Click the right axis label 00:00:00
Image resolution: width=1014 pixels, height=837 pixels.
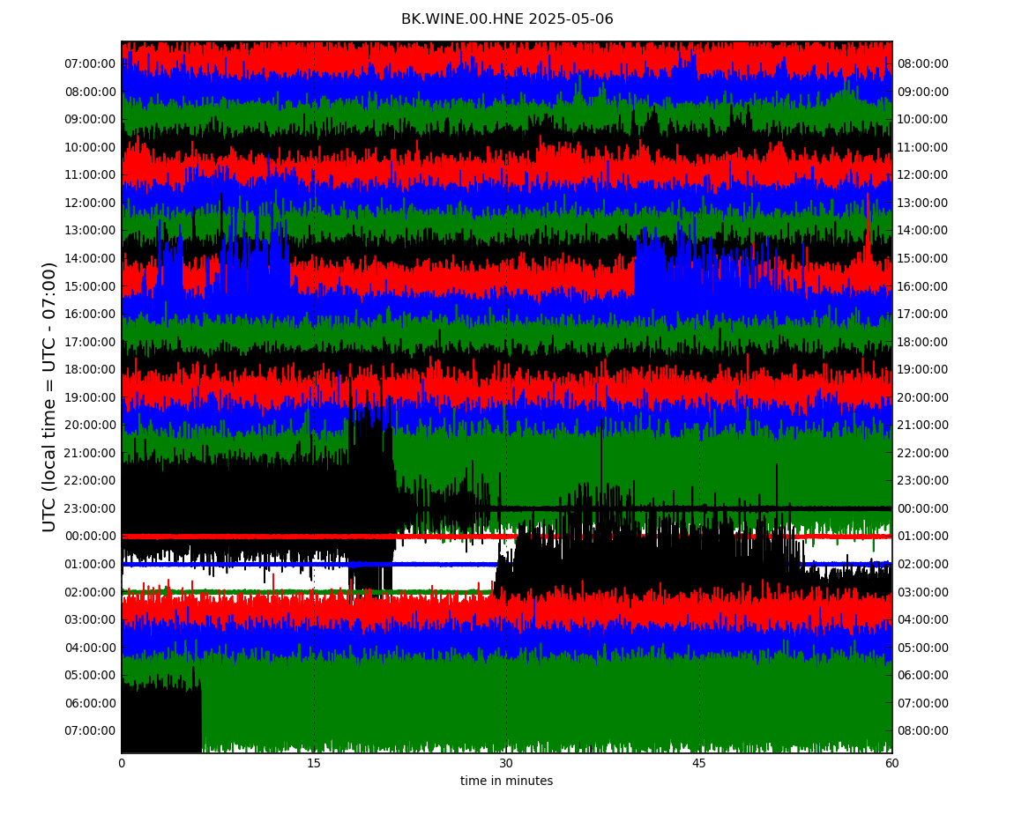(x=923, y=508)
